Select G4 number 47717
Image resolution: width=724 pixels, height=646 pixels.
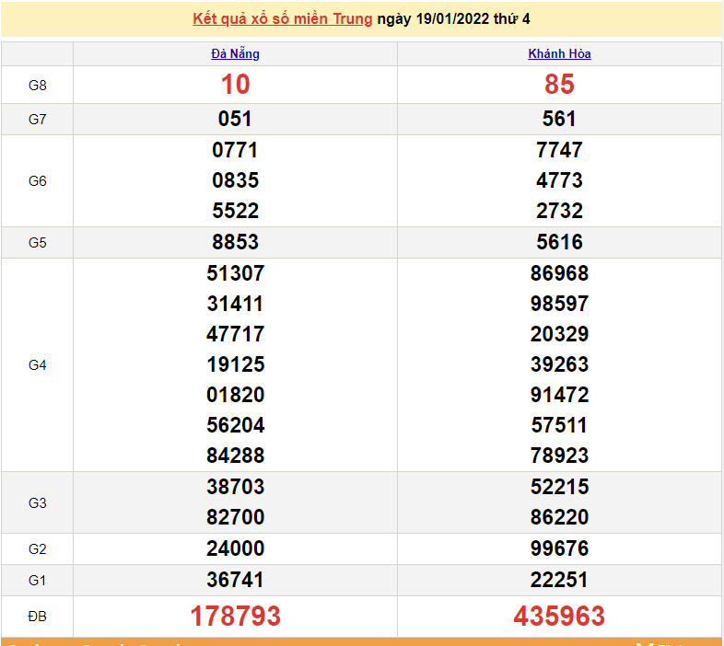point(236,335)
